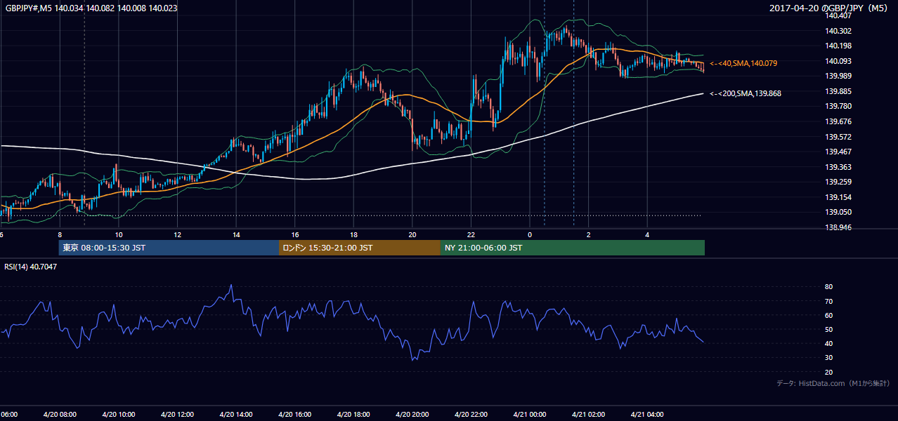Image resolution: width=898 pixels, height=421 pixels.
Task: Click the 140.407 price axis label
Action: tap(837, 15)
